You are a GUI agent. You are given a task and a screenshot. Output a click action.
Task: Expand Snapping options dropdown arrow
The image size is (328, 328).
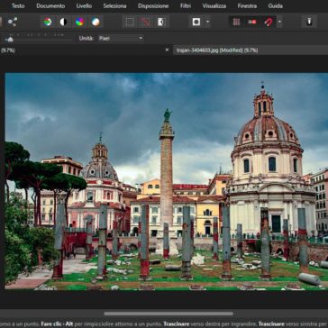[279, 22]
